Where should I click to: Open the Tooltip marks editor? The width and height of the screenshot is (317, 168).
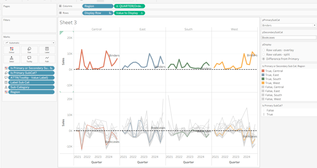pos(29,59)
